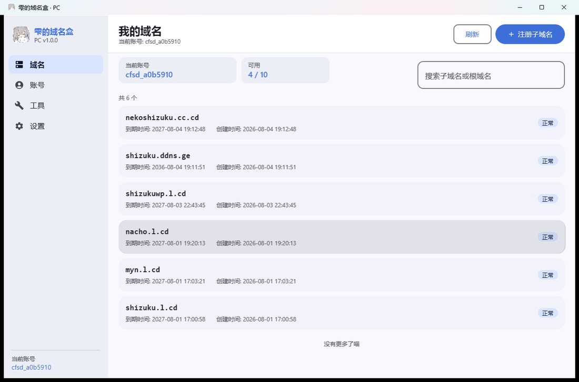
Task: Click 正常 badge on shizuku.l.cd row
Action: point(547,313)
